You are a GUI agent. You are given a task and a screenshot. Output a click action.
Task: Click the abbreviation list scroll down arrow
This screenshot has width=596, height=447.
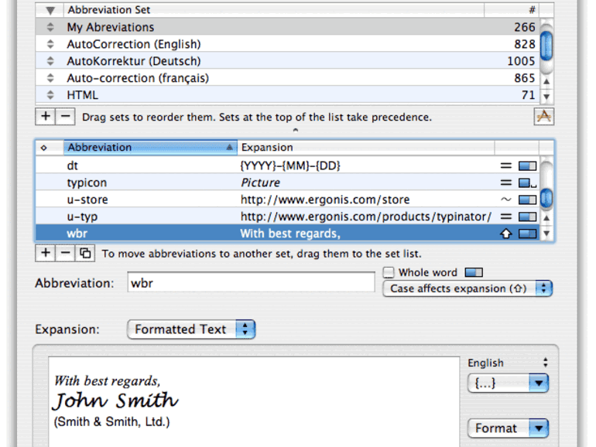(x=546, y=234)
